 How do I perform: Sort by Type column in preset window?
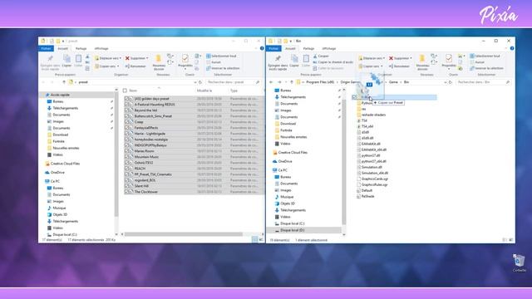click(234, 91)
